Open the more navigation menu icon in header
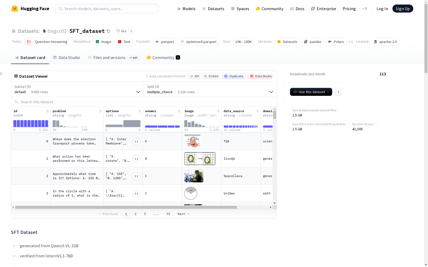This screenshot has width=428, height=267. point(365,9)
